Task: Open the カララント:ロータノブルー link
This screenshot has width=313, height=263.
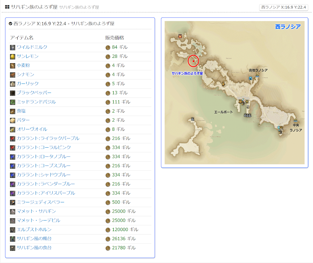Action: (44, 157)
